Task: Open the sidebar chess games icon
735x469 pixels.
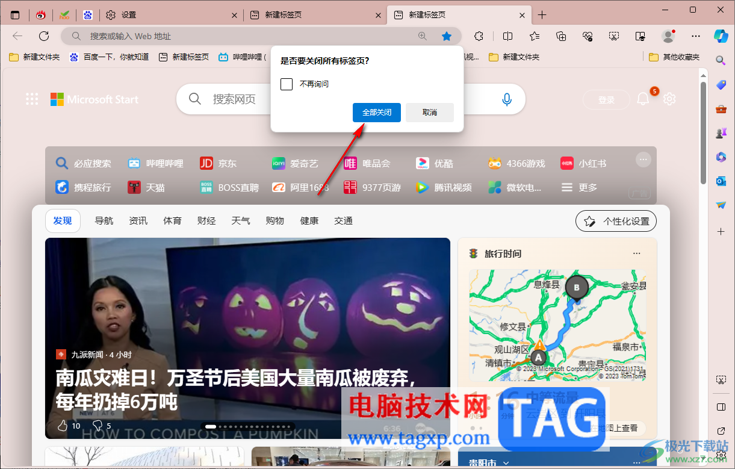Action: tap(721, 133)
